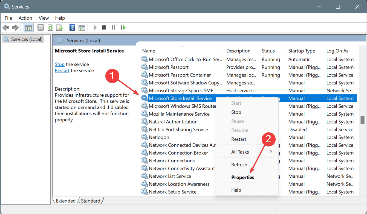This screenshot has height=214, width=367.
Task: Sort by the Startup Type column header
Action: [x=302, y=51]
